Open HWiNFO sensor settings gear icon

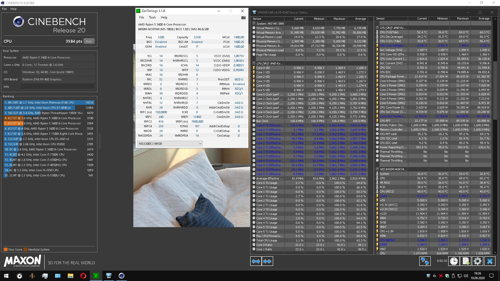click(477, 261)
